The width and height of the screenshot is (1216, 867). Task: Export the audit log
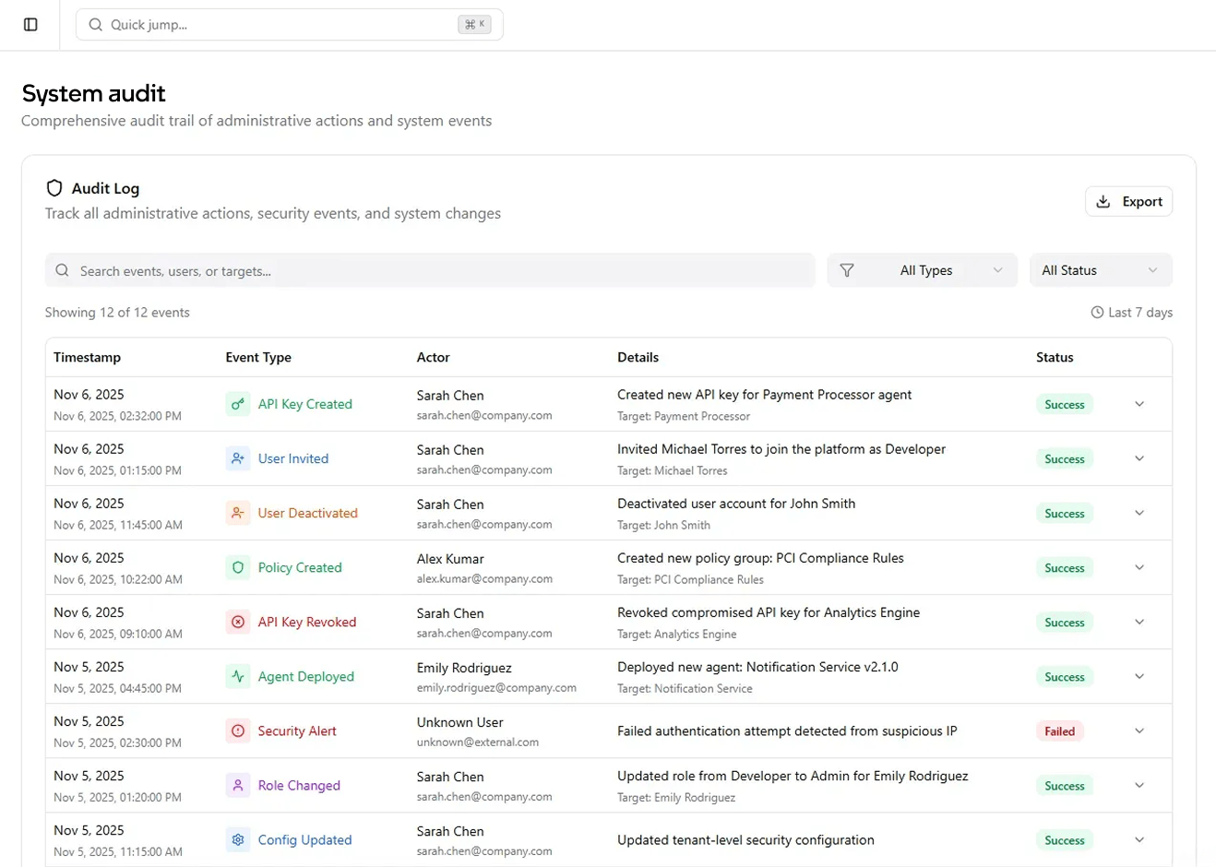(1128, 201)
